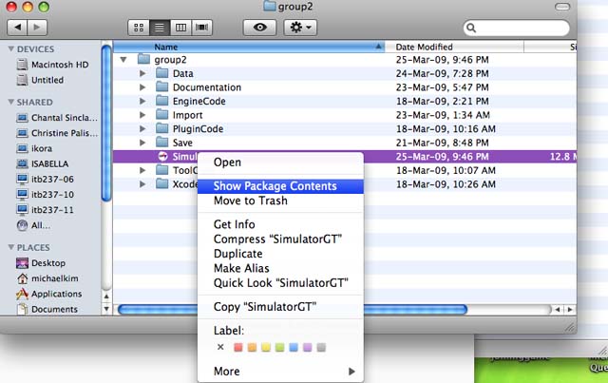Screen dimensions: 608x383
Task: Switch to column view in toolbar
Action: pyautogui.click(x=181, y=29)
